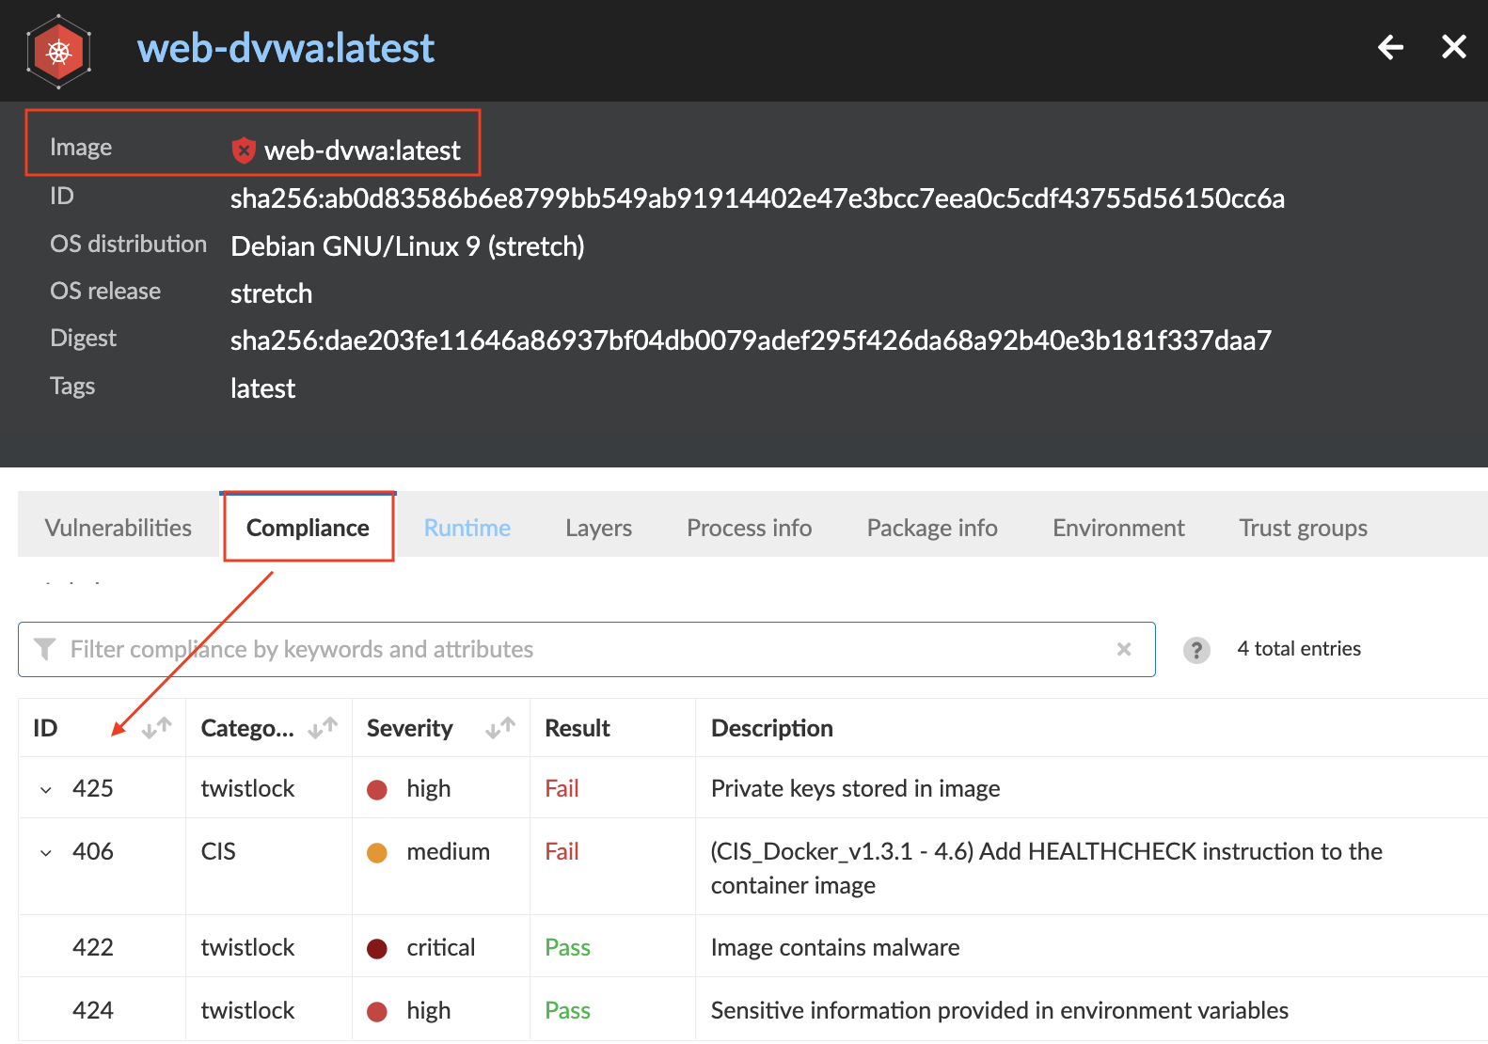The height and width of the screenshot is (1044, 1488).
Task: Switch to the Vulnerabilities tab
Action: 119,528
